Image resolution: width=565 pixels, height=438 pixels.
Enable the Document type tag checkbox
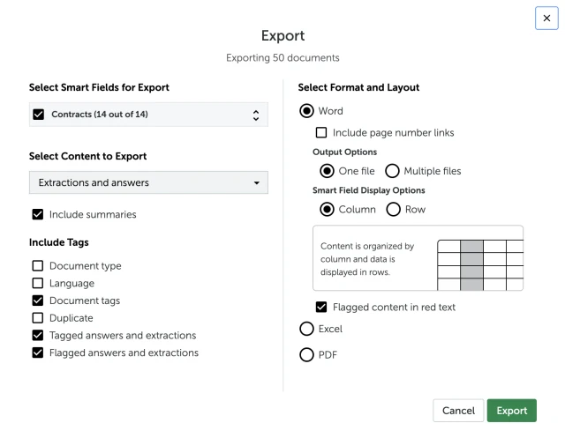(x=37, y=265)
